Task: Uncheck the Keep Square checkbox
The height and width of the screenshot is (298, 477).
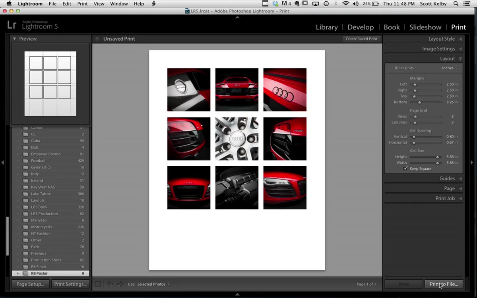Action: click(405, 168)
